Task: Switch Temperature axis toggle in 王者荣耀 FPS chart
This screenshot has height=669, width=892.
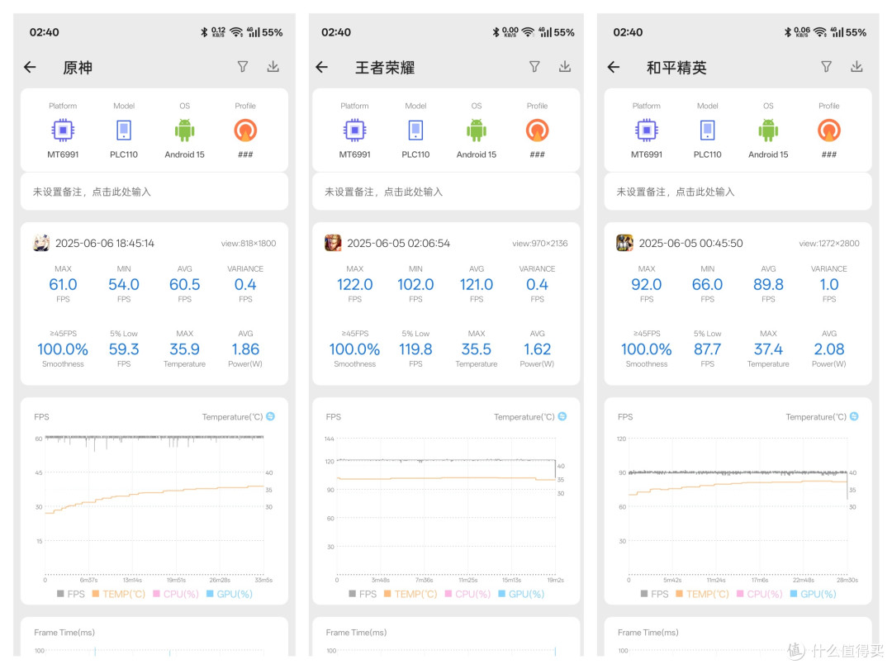Action: (x=562, y=416)
